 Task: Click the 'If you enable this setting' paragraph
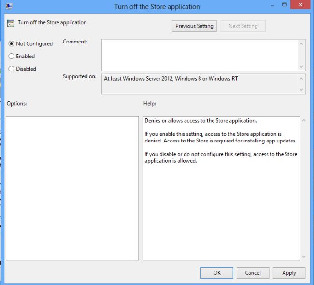(x=221, y=137)
